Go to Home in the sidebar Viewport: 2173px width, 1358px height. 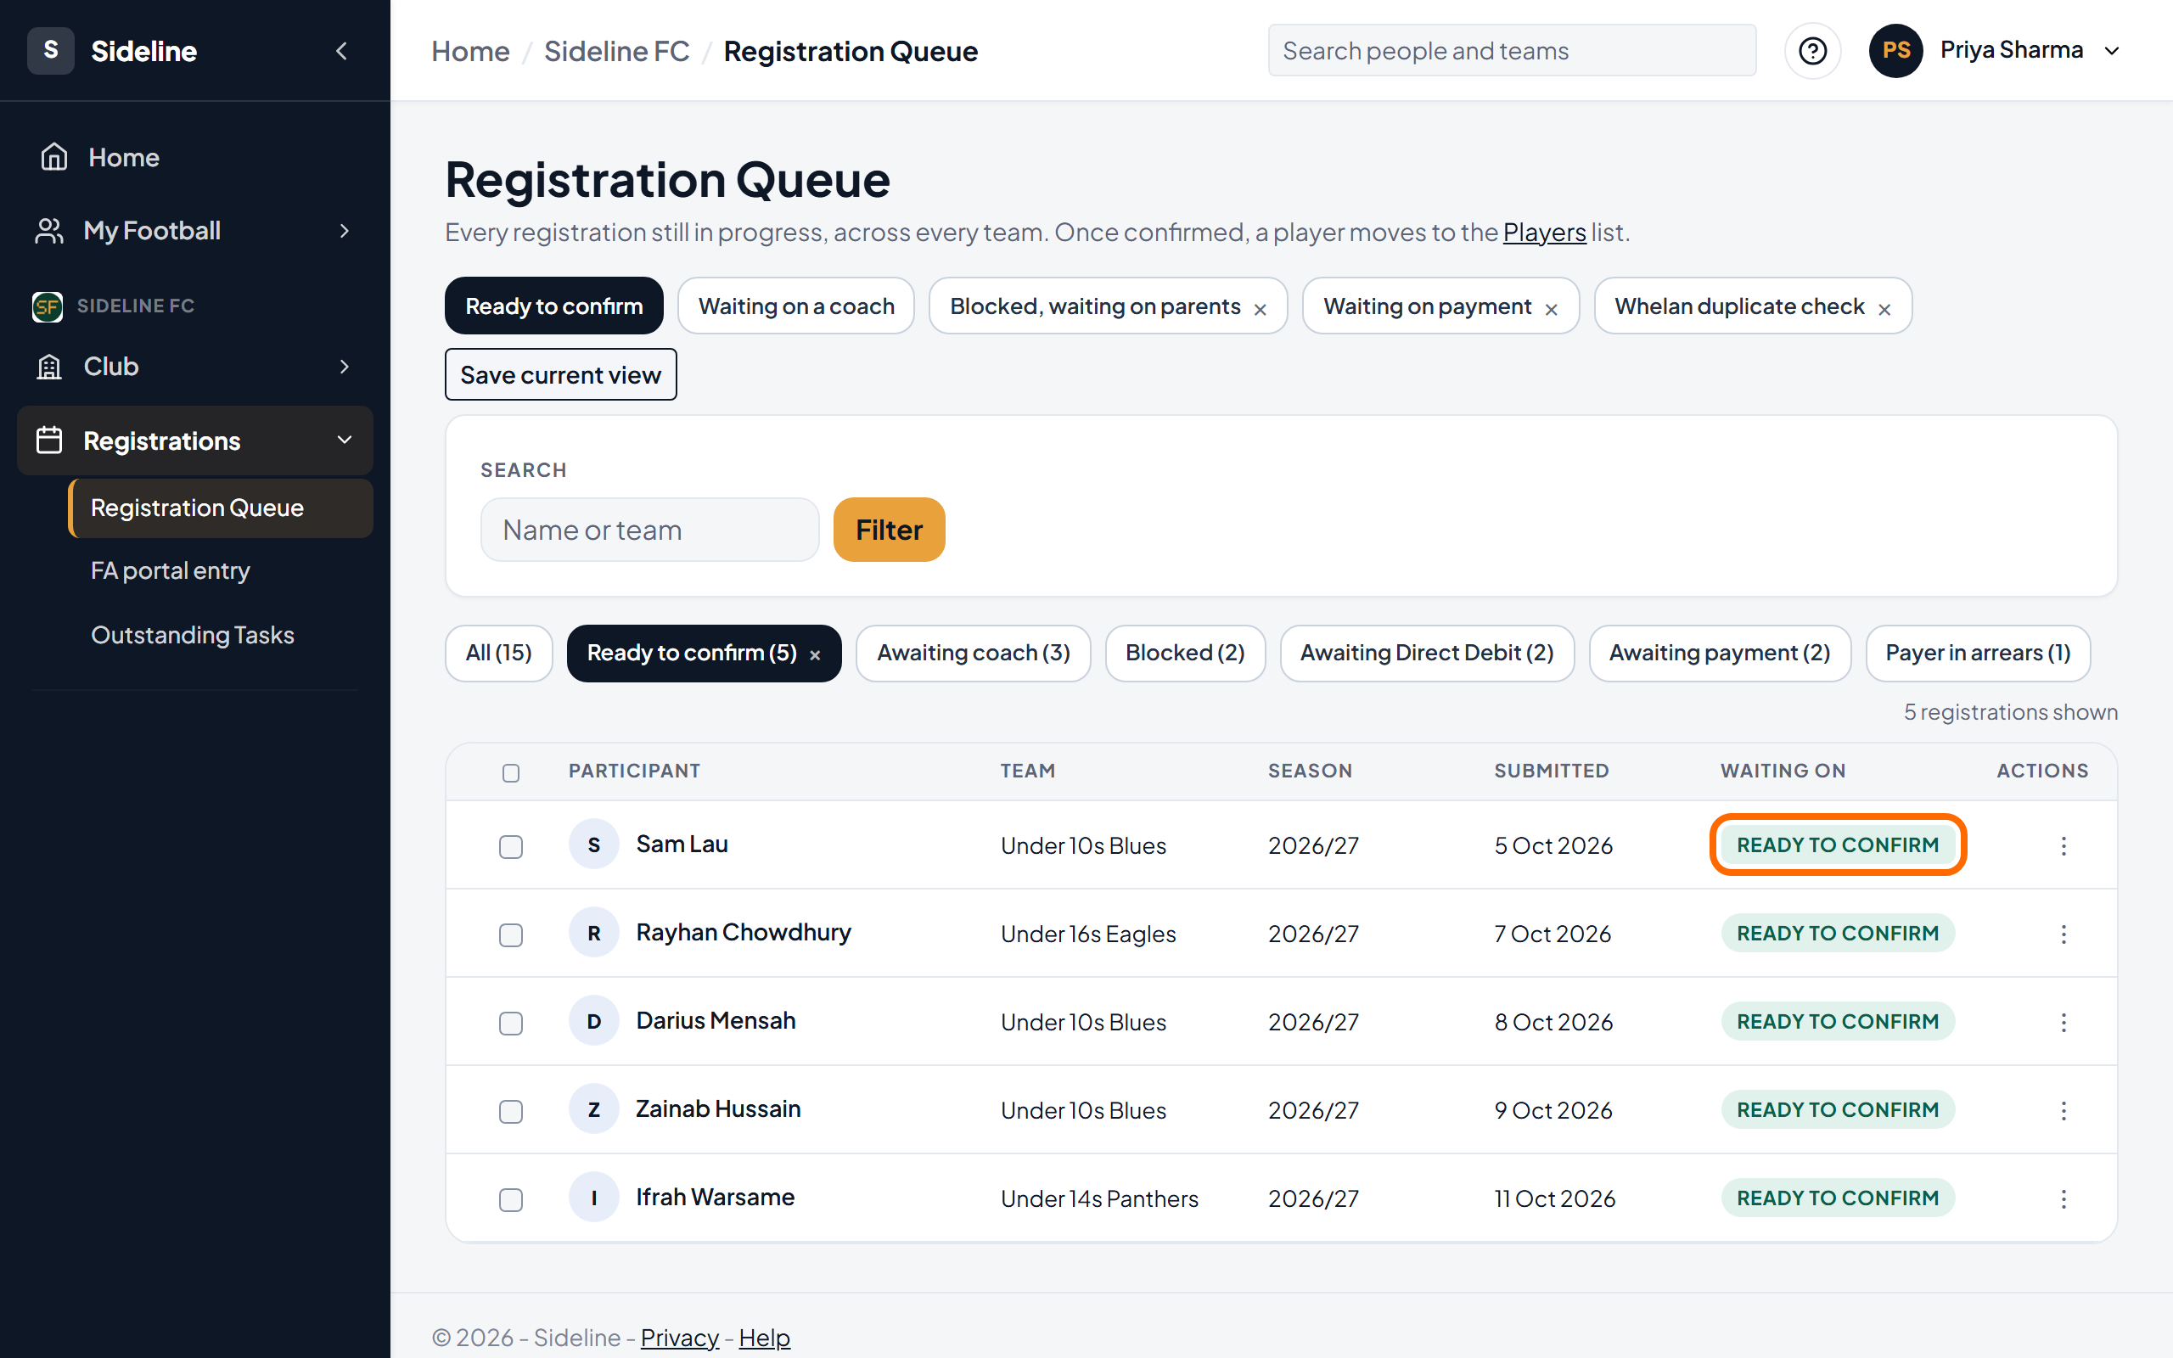[x=195, y=157]
